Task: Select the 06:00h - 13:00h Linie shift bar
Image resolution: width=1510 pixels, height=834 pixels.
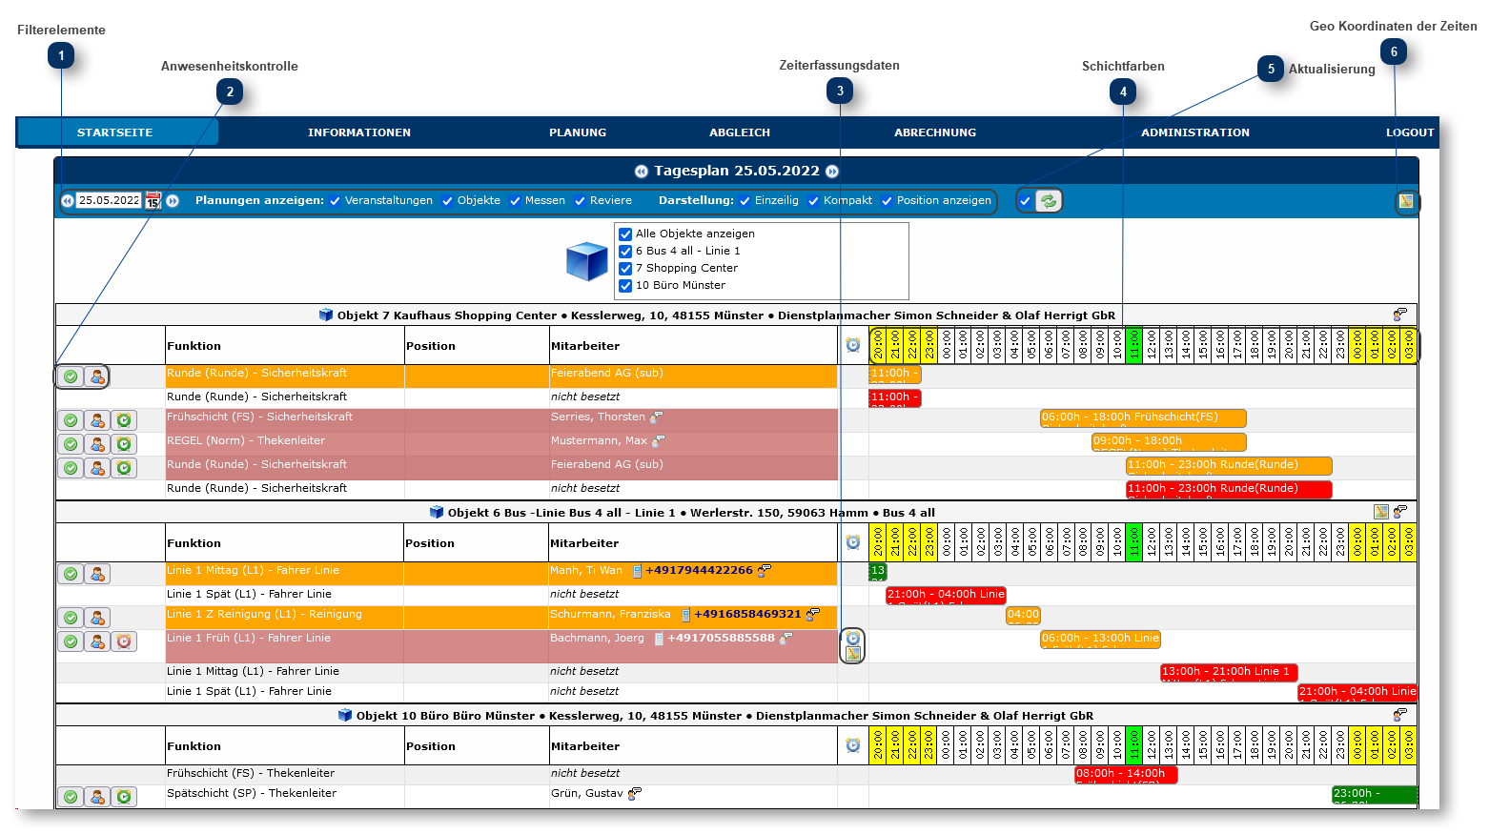Action: [1100, 639]
